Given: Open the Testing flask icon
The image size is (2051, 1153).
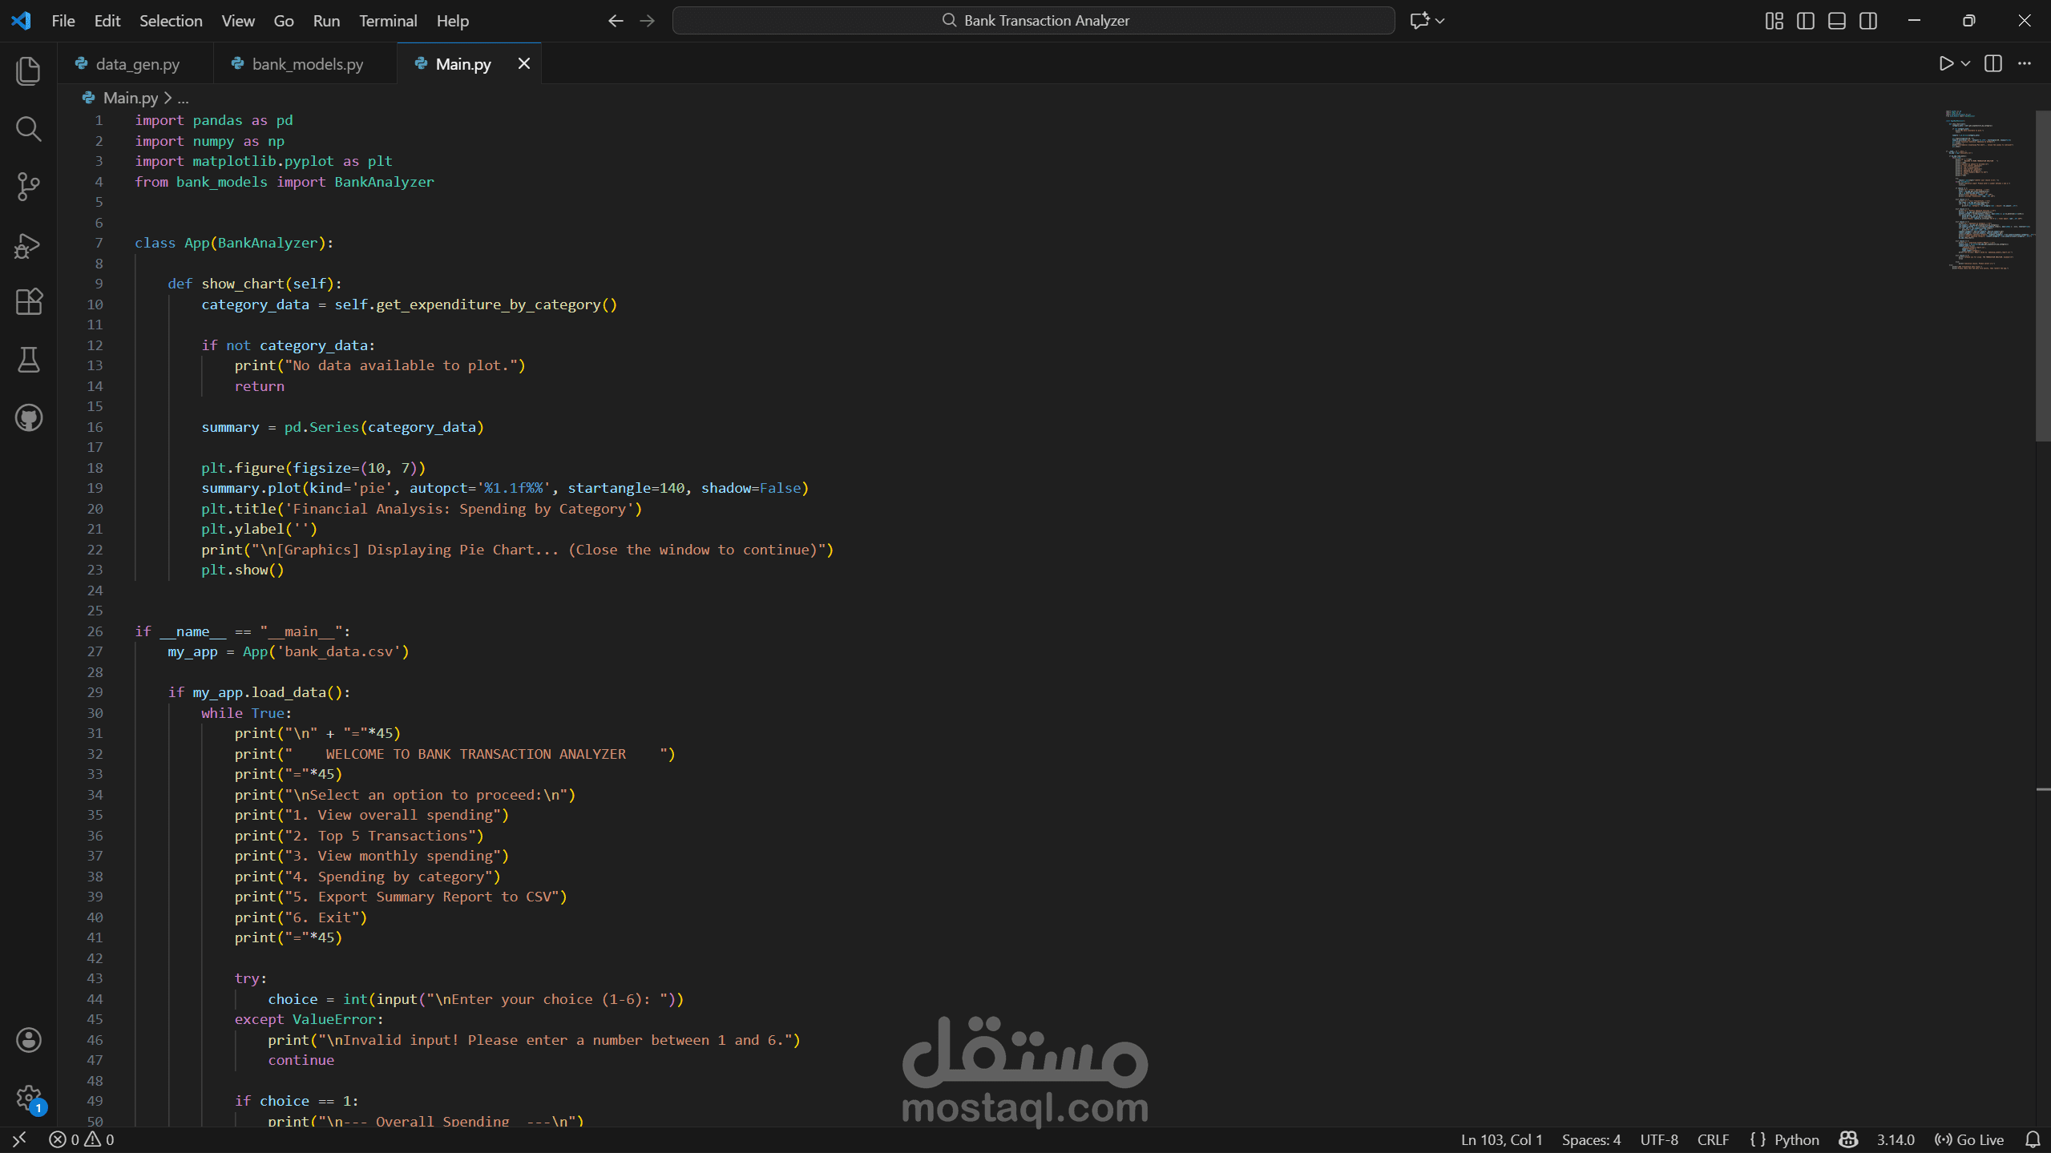Looking at the screenshot, I should 29,360.
